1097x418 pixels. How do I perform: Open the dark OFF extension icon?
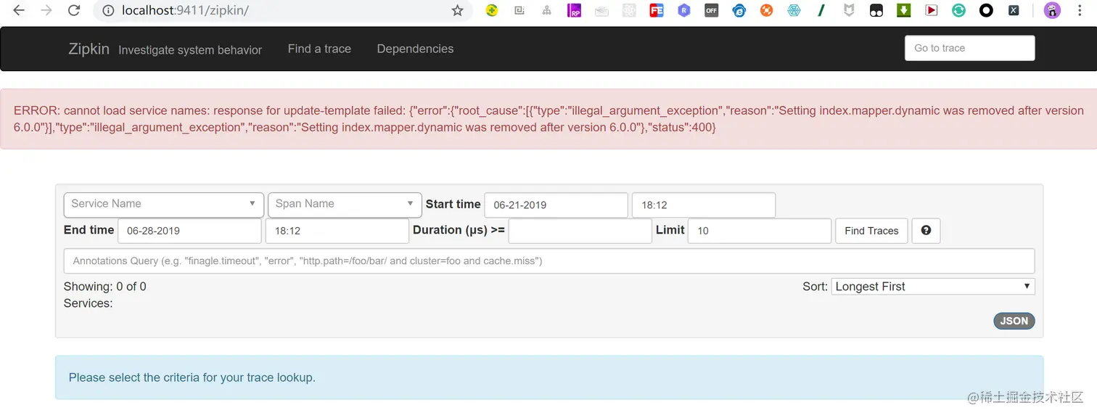pyautogui.click(x=712, y=11)
